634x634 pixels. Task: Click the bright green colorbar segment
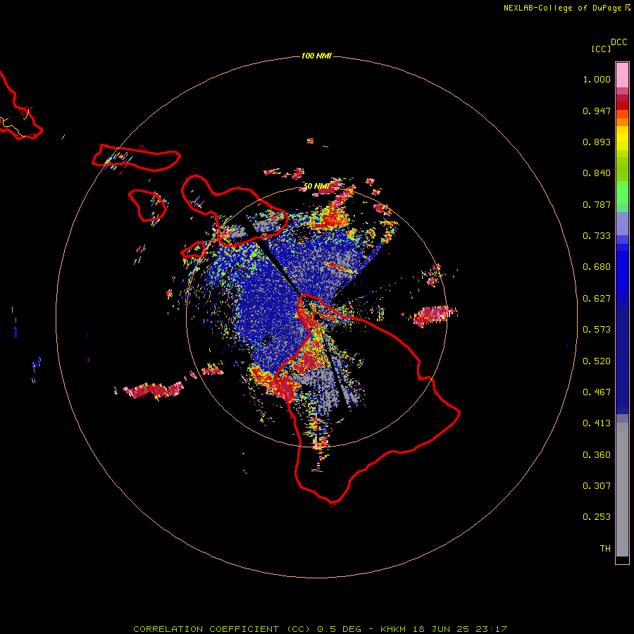[x=622, y=192]
